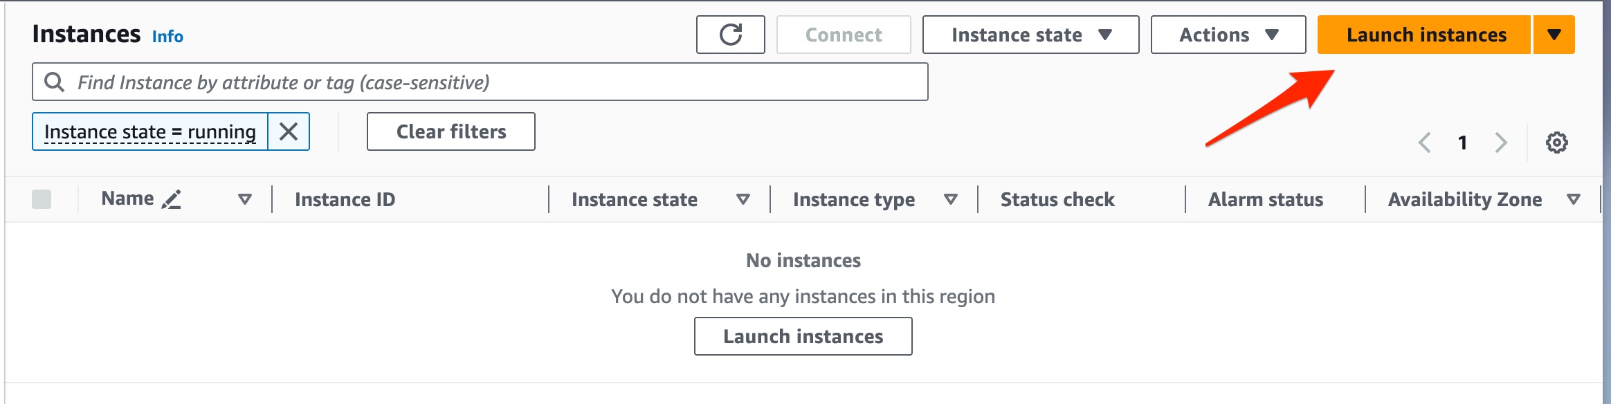
Task: Open the Instance state dropdown
Action: pos(1030,35)
